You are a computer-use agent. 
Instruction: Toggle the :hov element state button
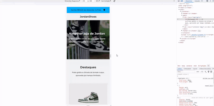point(198,72)
